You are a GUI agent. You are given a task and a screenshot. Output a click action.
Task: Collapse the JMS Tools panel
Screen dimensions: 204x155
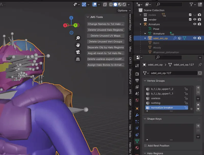tap(88, 17)
